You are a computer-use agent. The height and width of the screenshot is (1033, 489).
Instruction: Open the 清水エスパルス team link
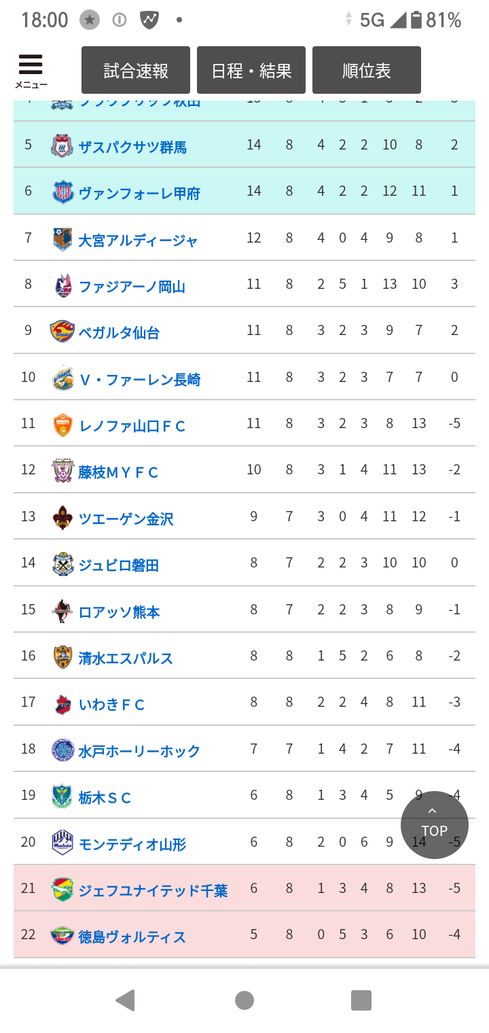[126, 658]
